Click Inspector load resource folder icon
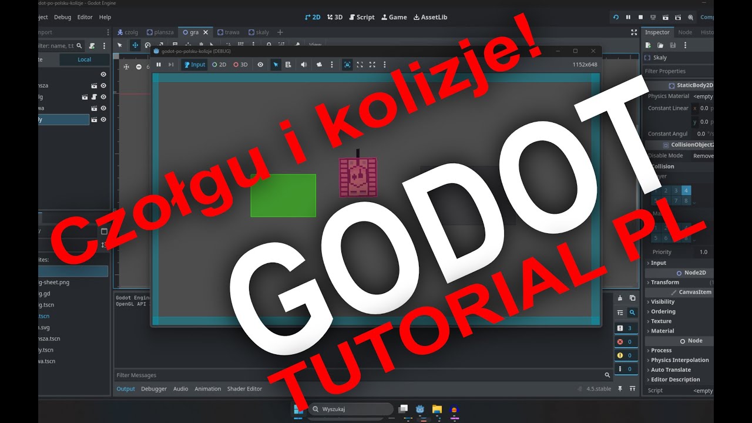The height and width of the screenshot is (423, 752). point(660,45)
